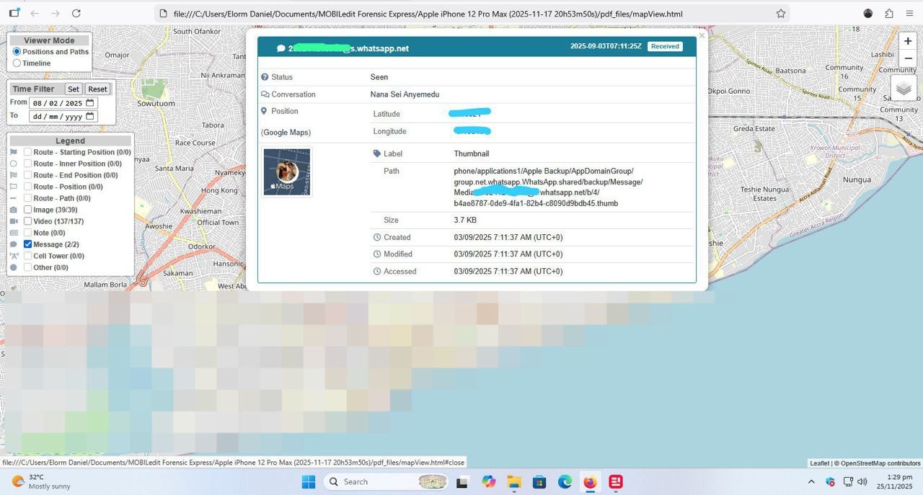Open the Firefox application menu
923x495 pixels.
pos(909,14)
